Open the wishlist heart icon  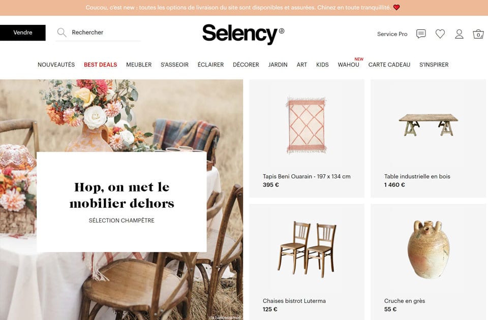tap(440, 34)
